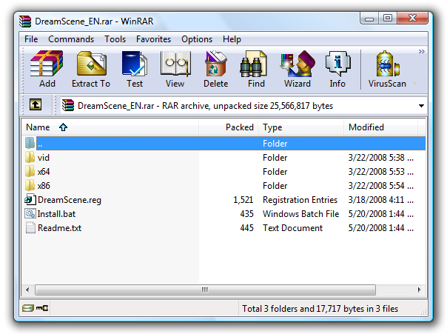
Task: Click the archive icon in address bar
Action: click(68, 105)
